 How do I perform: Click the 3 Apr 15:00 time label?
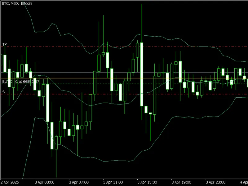click(147, 182)
